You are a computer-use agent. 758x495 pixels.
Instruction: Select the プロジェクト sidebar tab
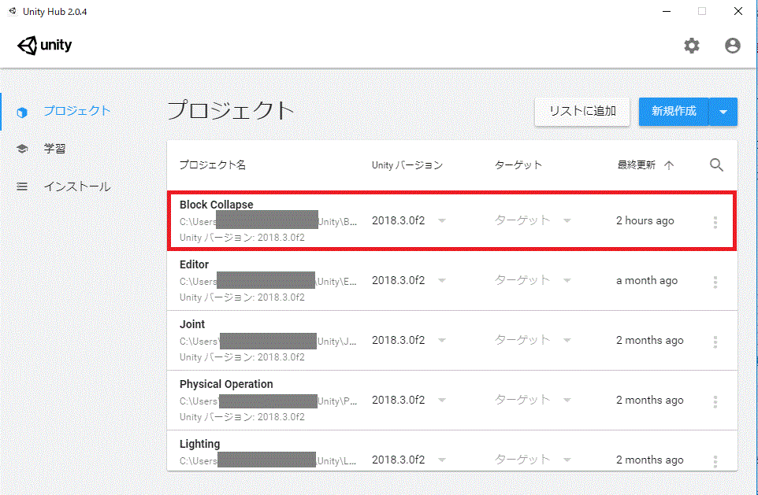[76, 111]
